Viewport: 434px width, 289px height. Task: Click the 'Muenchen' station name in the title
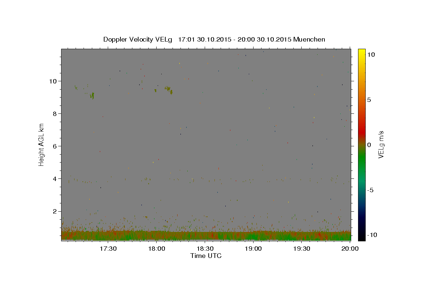pyautogui.click(x=309, y=39)
